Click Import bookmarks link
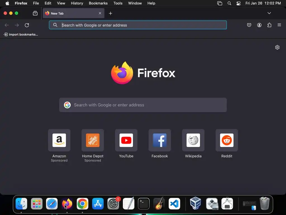The image size is (286, 215). pos(21,34)
